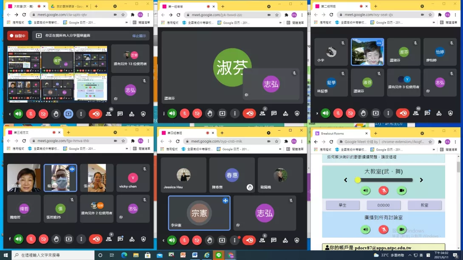Toggle the camera button under 大教室(武、舞)
This screenshot has width=463, height=260.
tap(401, 190)
